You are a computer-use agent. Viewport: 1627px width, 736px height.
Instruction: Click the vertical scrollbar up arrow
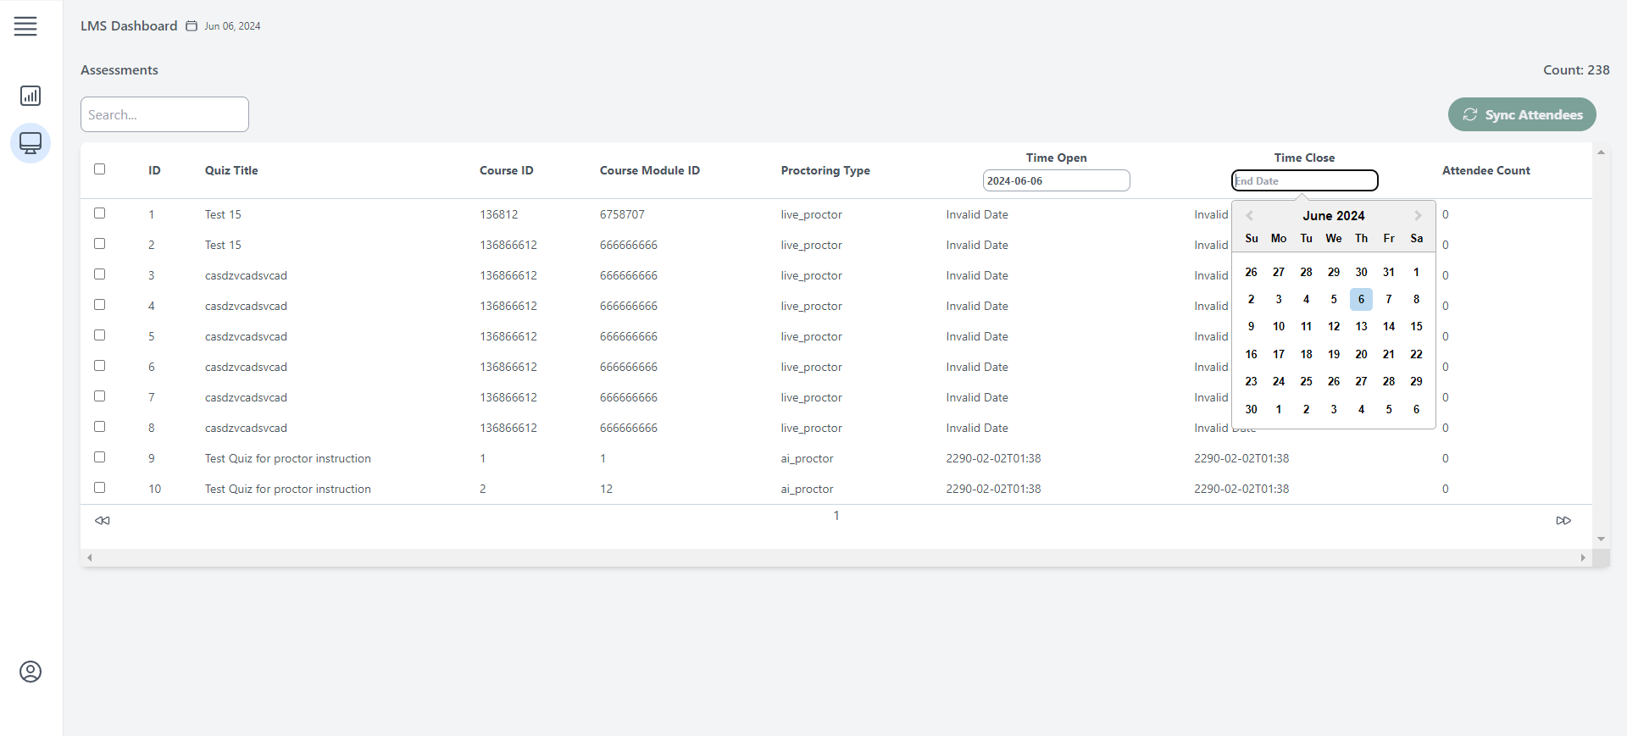1601,152
